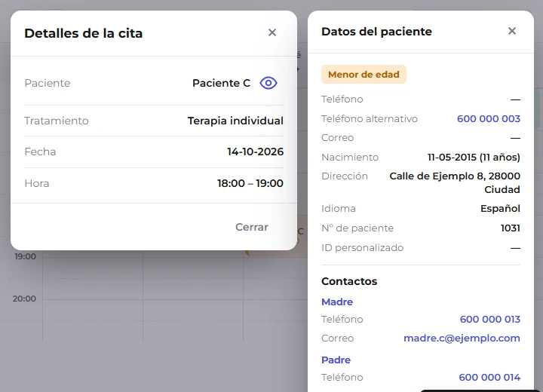The image size is (543, 392).
Task: Call Madre's phone 600 000 013
Action: (490, 320)
